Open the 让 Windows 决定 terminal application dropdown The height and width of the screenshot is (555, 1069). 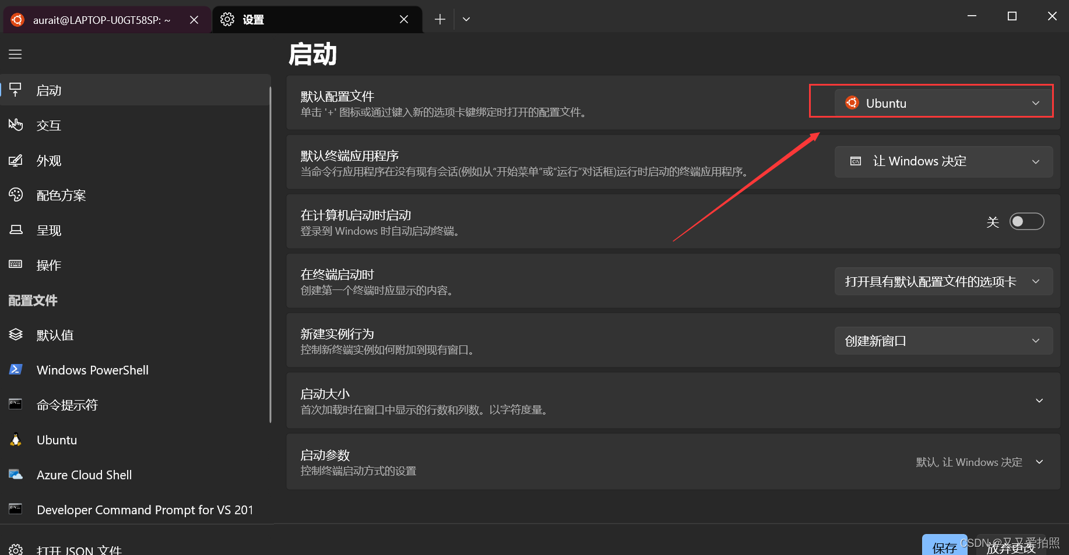[x=944, y=161]
